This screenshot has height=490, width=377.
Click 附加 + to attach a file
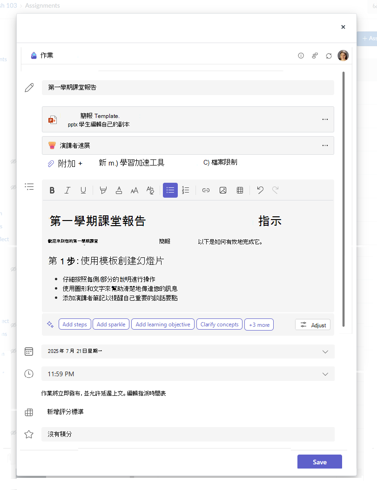click(66, 164)
